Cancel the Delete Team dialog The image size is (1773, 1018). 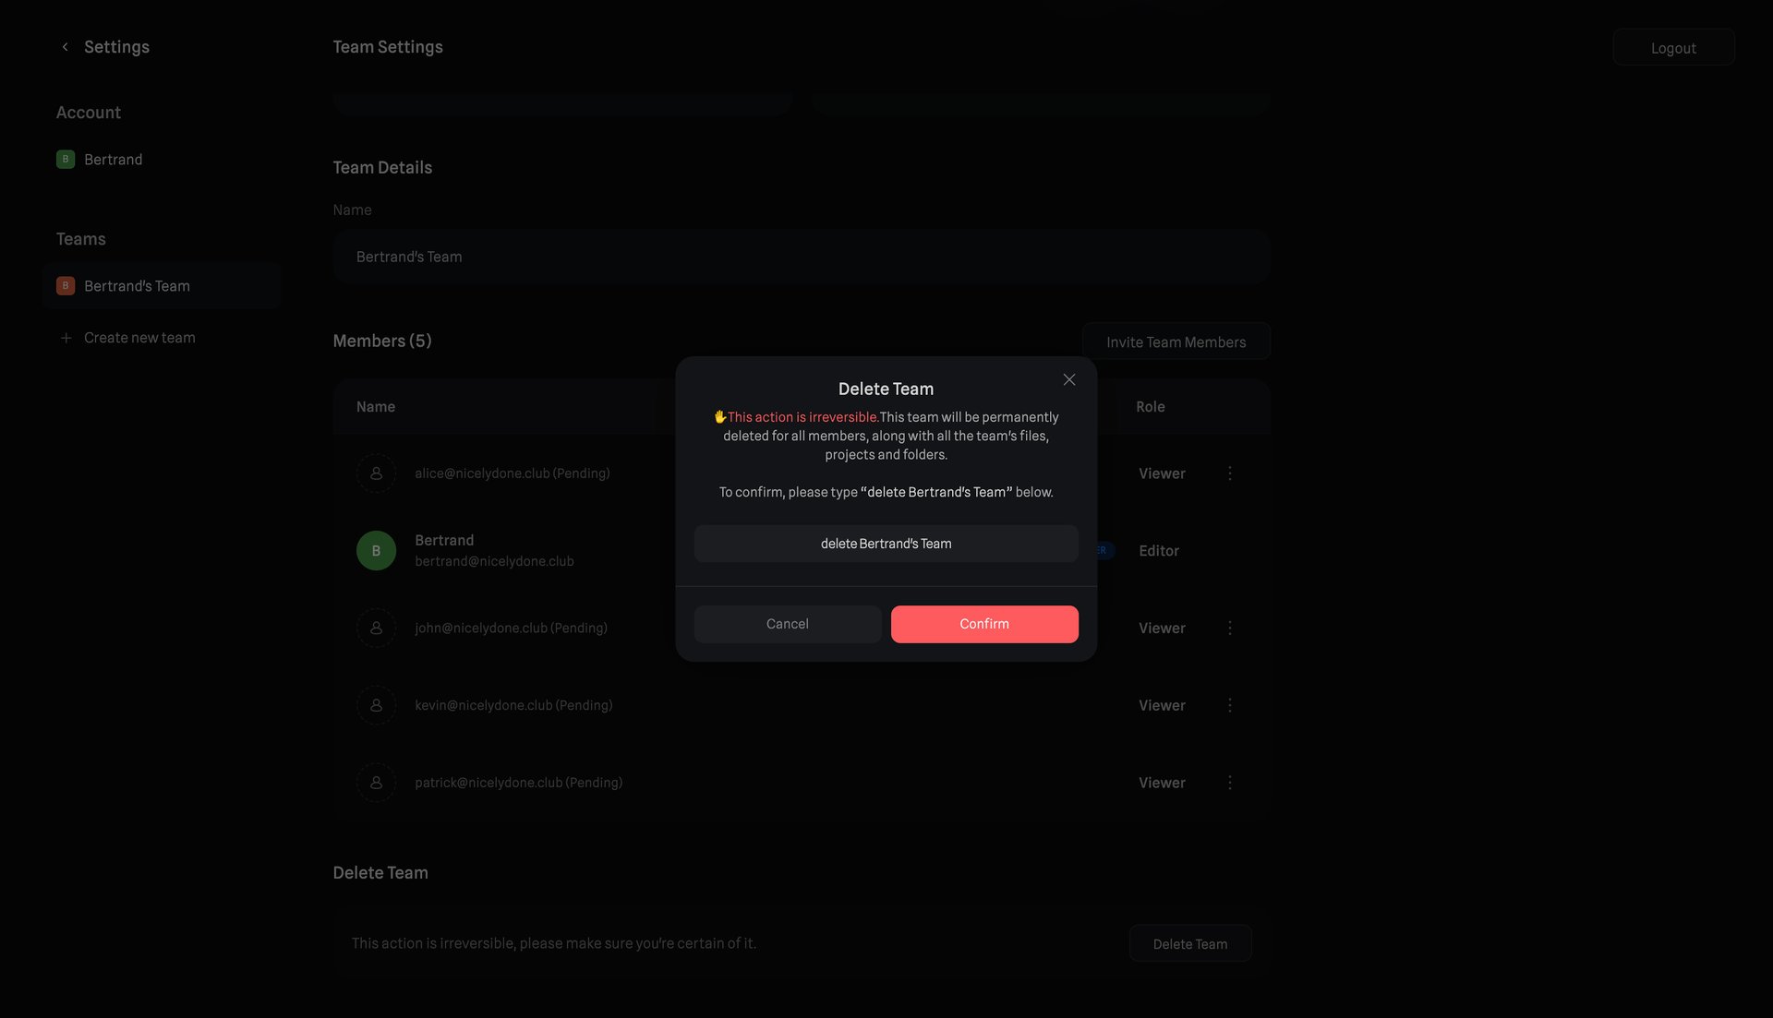(786, 624)
